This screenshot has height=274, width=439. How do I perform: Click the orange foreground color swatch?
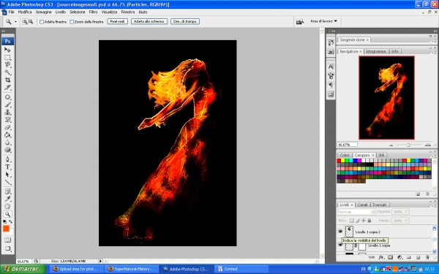[x=6, y=229]
